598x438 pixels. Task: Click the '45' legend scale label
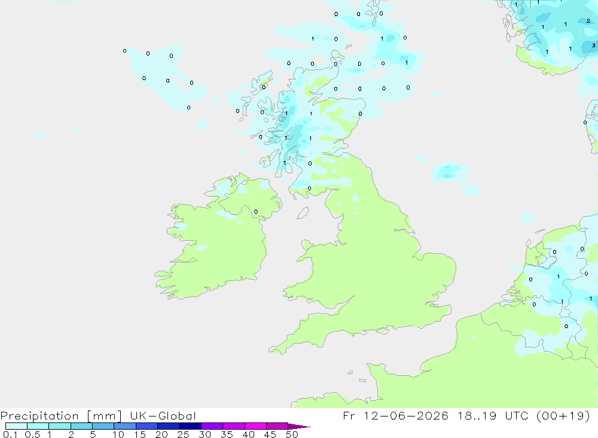[270, 434]
